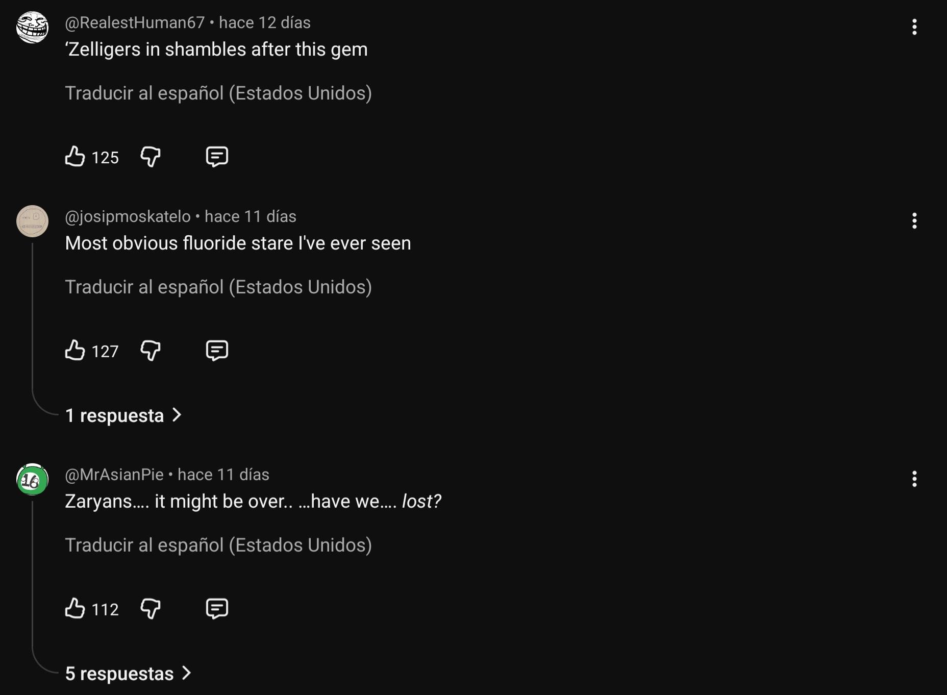The image size is (947, 695).
Task: Open MrAsianPie's green avatar
Action: [33, 480]
